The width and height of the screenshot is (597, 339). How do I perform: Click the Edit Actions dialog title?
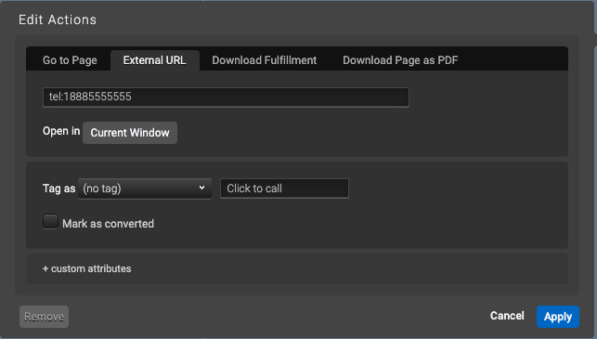[x=58, y=20]
